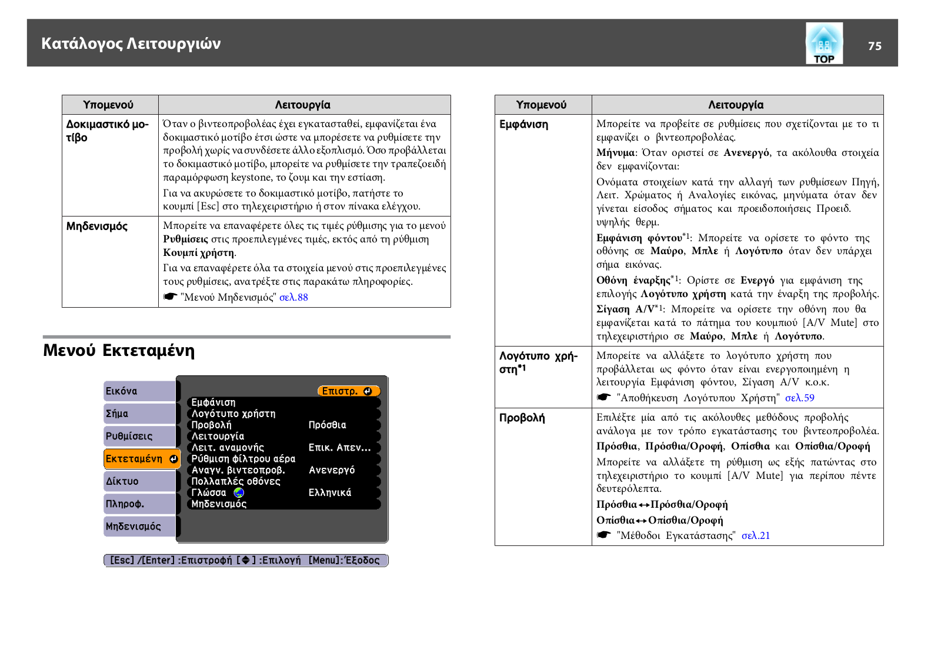Click the Μενού Εκτεταμένη section heading

click(x=119, y=351)
